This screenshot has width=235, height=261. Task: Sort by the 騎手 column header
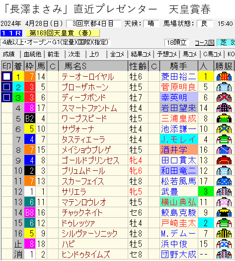pos(179,66)
